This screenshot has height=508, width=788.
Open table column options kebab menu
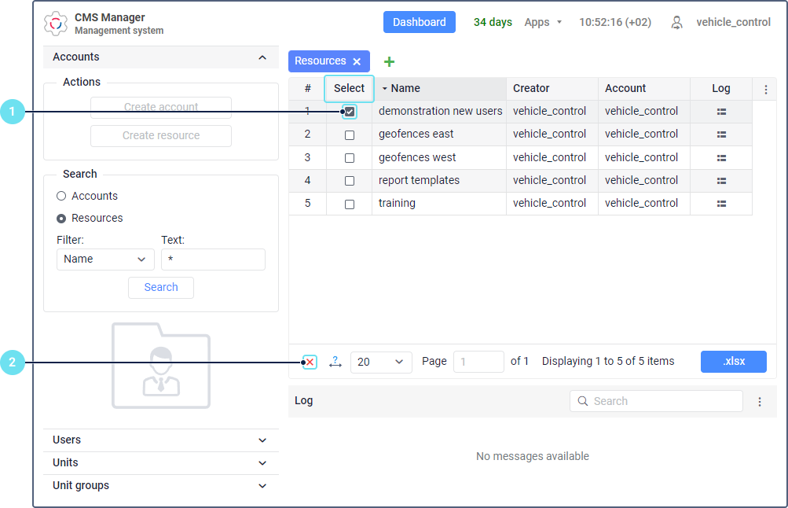coord(766,90)
